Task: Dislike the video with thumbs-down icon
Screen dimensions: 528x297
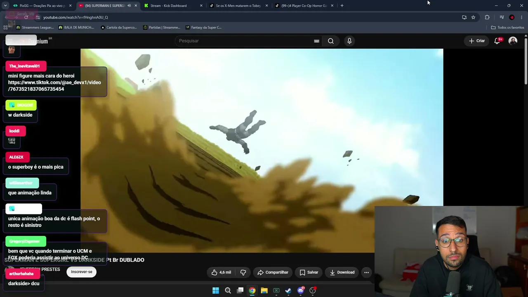Action: (243, 272)
